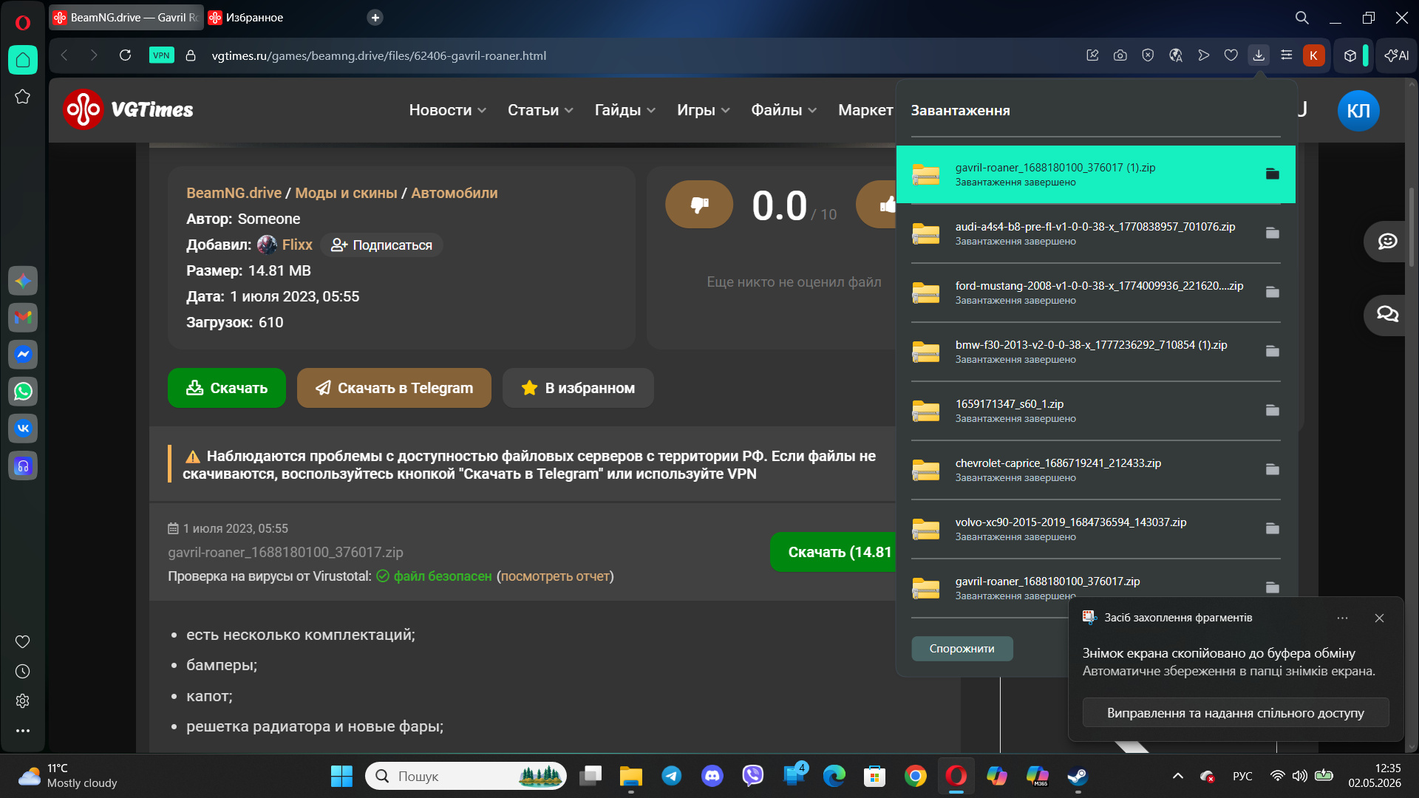
Task: Open 1659171347_s60_1.zip download entry
Action: (1095, 411)
